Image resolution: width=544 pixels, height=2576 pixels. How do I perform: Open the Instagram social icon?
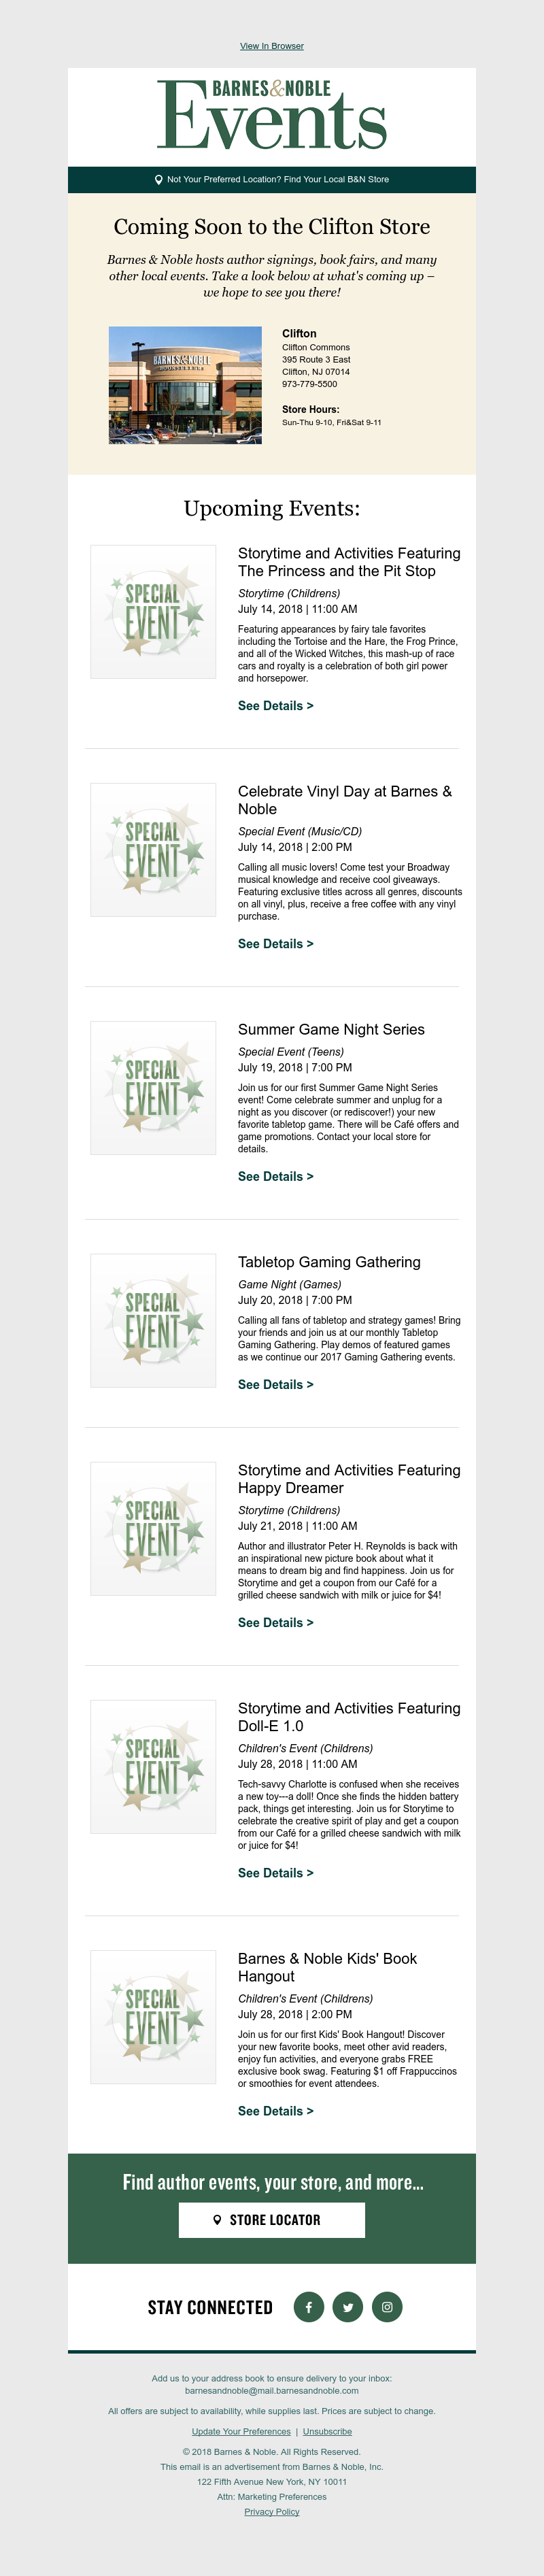coord(387,2307)
